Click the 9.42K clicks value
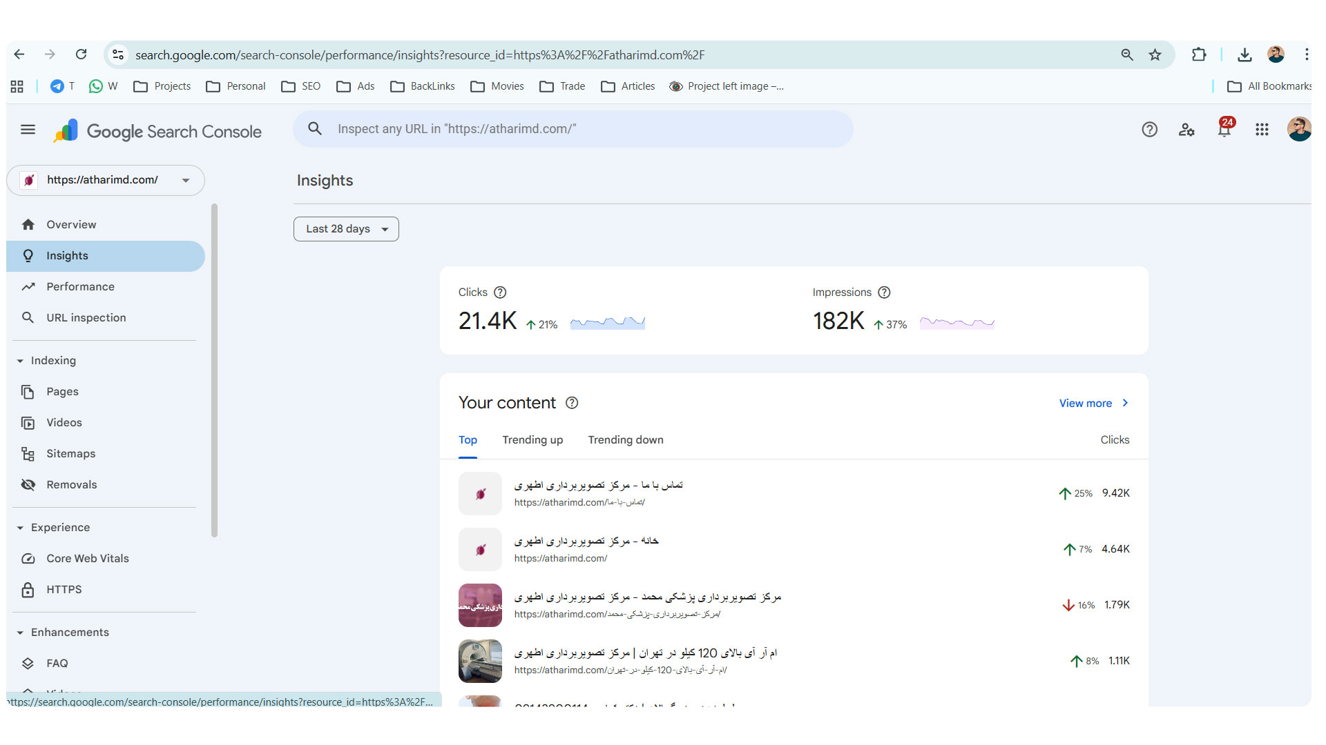The width and height of the screenshot is (1326, 745). tap(1115, 493)
